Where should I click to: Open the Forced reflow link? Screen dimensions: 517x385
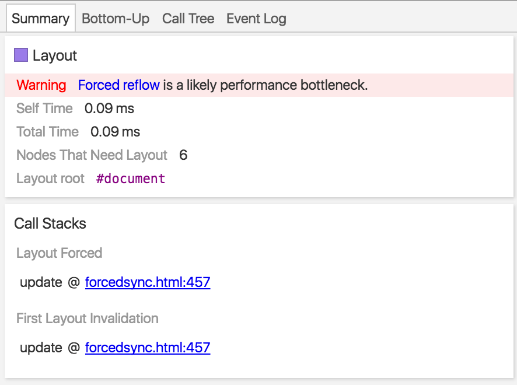[x=118, y=85]
